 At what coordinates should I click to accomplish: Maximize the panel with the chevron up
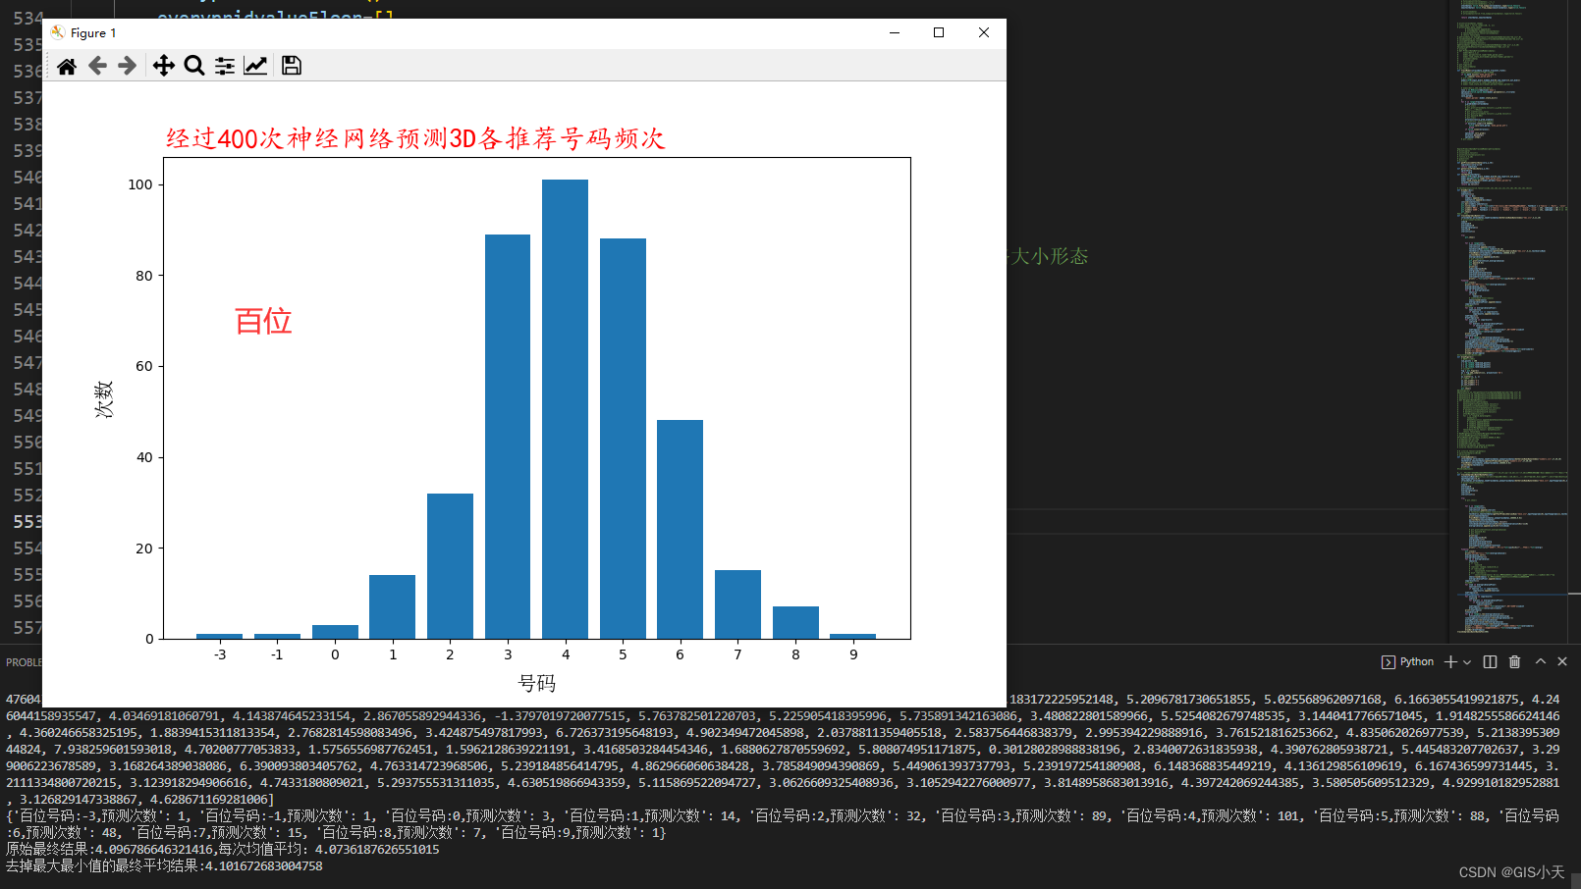(1541, 662)
